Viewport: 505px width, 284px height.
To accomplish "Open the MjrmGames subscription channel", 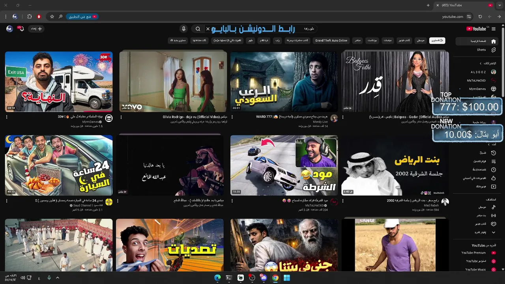I will coord(478,89).
